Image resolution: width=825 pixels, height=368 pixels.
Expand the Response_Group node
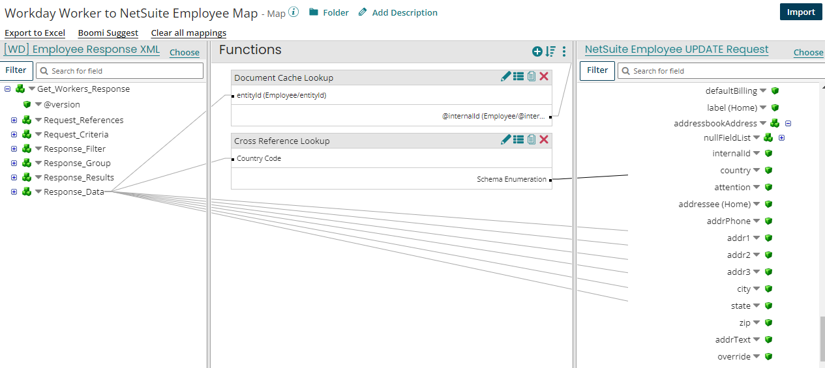click(x=14, y=163)
